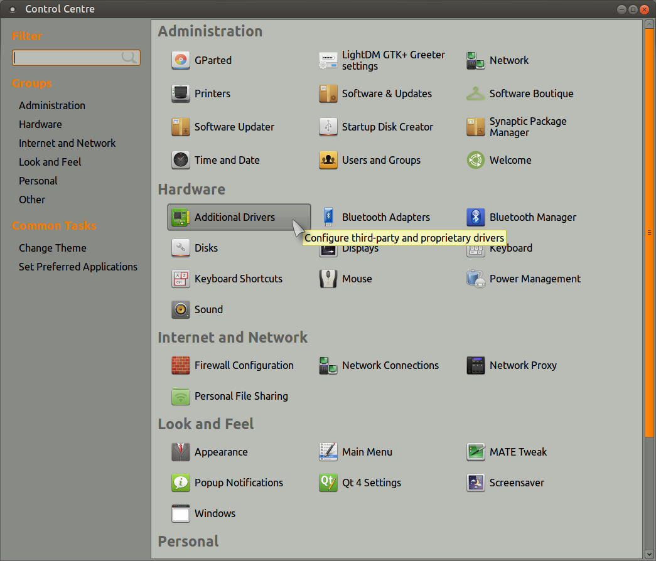Screen dimensions: 656x561
Task: Click the search magnifier in Filter box
Action: coord(129,57)
